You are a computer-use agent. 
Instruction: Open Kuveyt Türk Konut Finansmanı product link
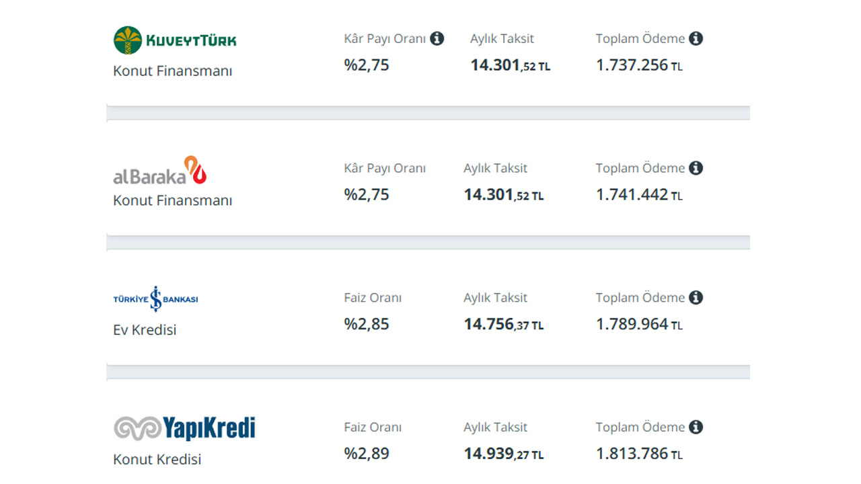[x=173, y=71]
